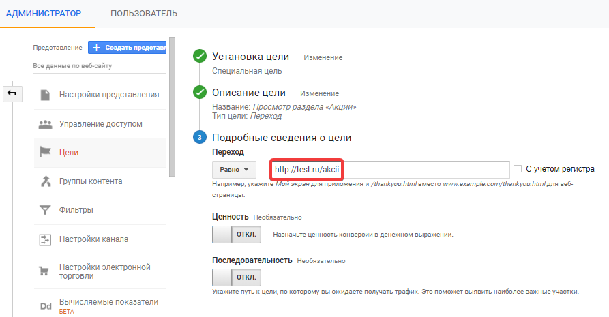
Task: Select the Цели menu item
Action: pos(100,153)
